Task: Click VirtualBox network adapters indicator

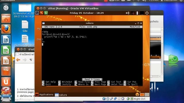Action: (x=115, y=99)
